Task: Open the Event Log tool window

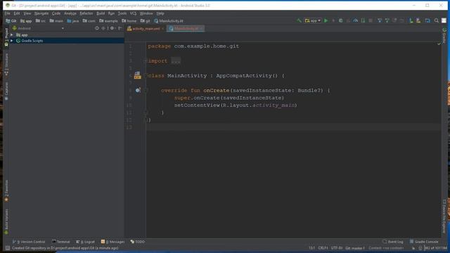Action: pyautogui.click(x=392, y=242)
